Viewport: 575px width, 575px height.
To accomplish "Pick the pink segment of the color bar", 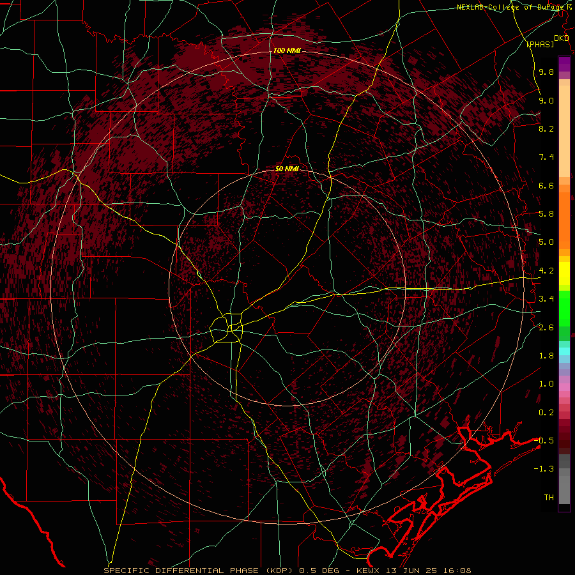I will (564, 387).
